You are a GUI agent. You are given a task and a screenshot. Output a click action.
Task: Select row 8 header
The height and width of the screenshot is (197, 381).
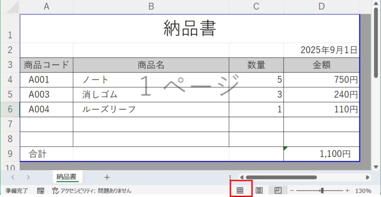point(10,139)
